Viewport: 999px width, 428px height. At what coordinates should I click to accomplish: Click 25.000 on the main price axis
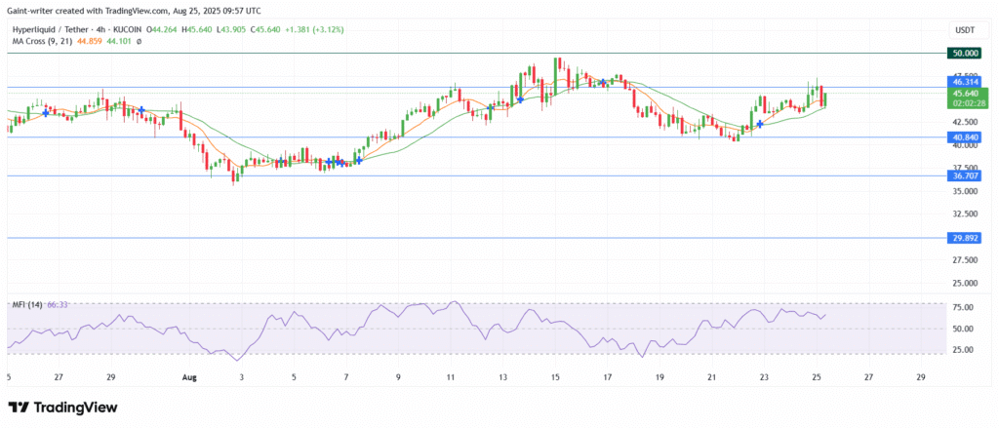pos(966,283)
